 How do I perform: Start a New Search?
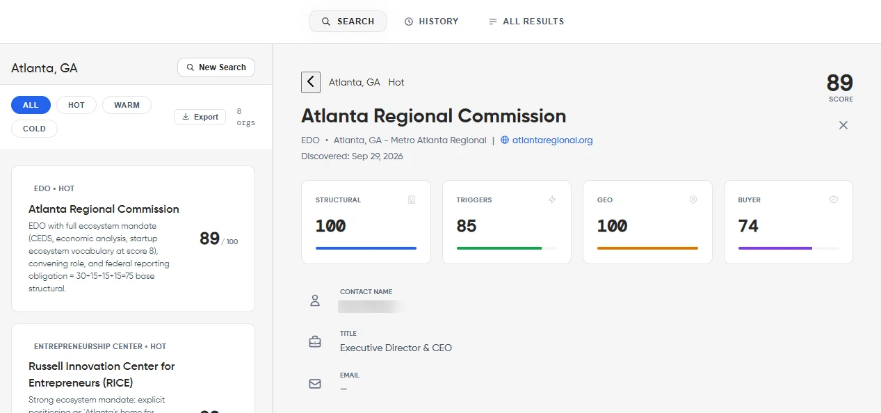point(216,67)
